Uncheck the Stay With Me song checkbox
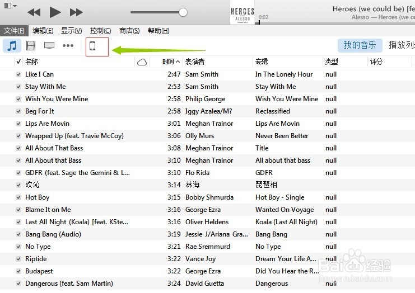The height and width of the screenshot is (293, 415). [x=18, y=87]
